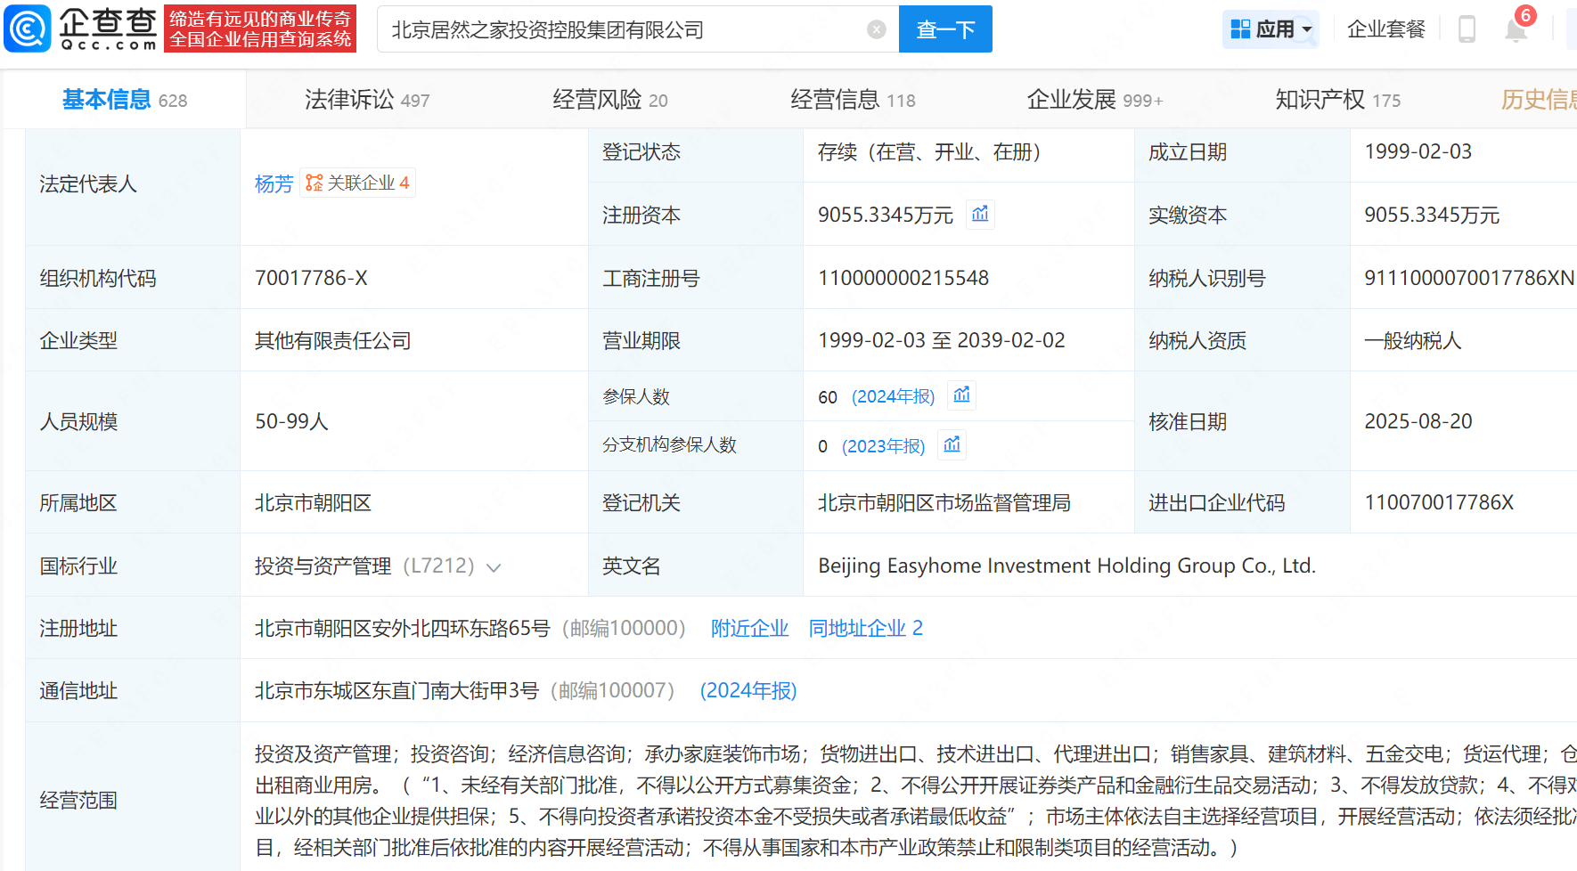The width and height of the screenshot is (1577, 871).
Task: Switch to the 企业发展 tab
Action: coord(1095,100)
